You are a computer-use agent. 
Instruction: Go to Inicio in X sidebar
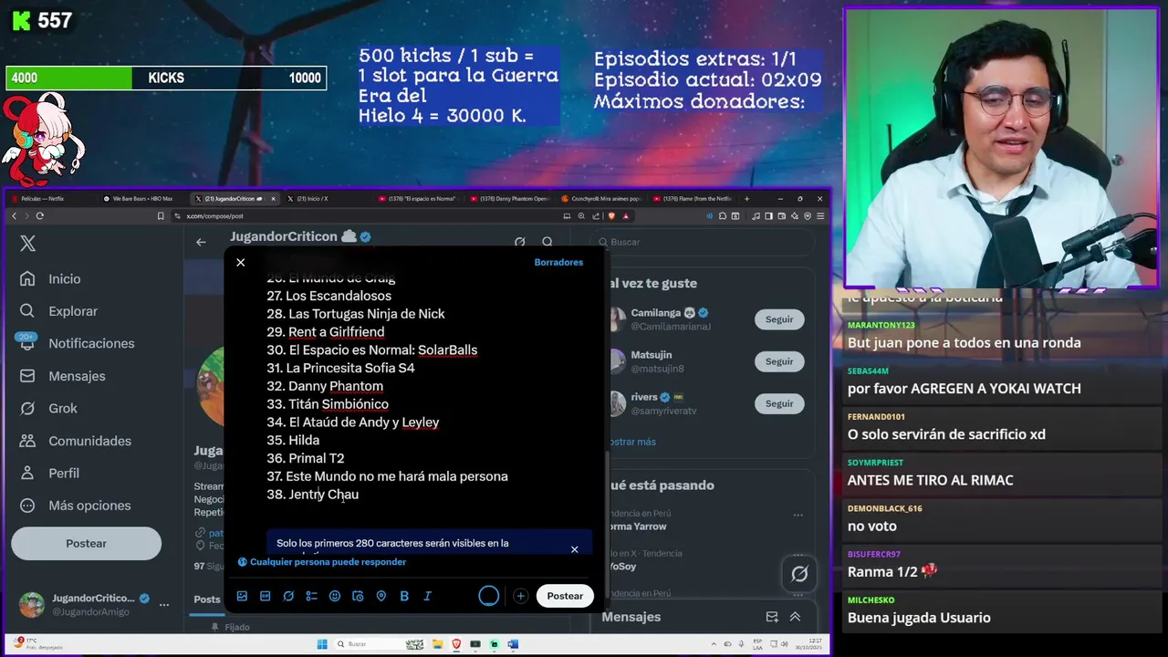pyautogui.click(x=51, y=279)
